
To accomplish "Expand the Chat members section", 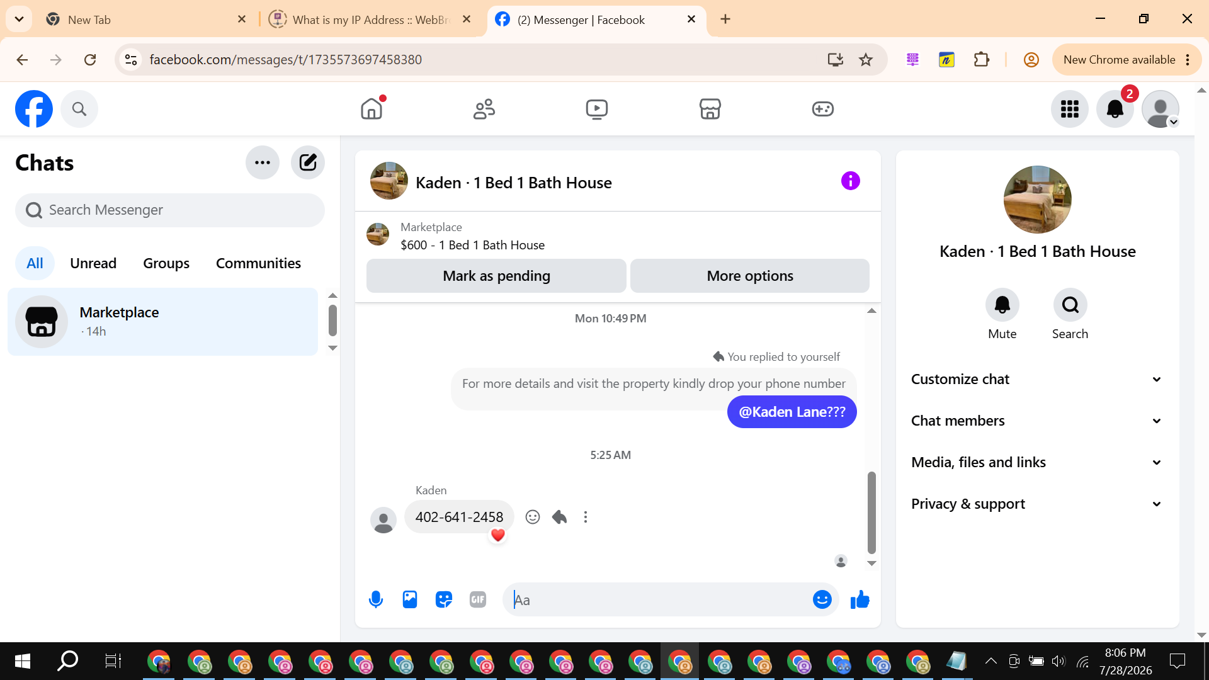I will [1037, 421].
